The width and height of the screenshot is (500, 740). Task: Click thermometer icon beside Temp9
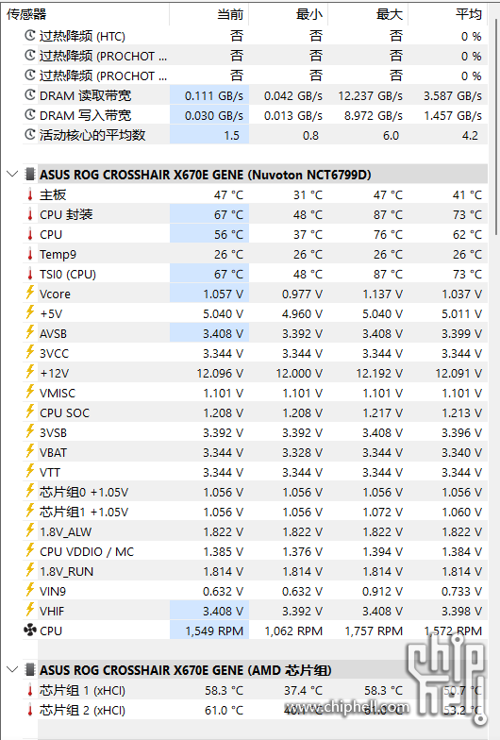click(30, 254)
